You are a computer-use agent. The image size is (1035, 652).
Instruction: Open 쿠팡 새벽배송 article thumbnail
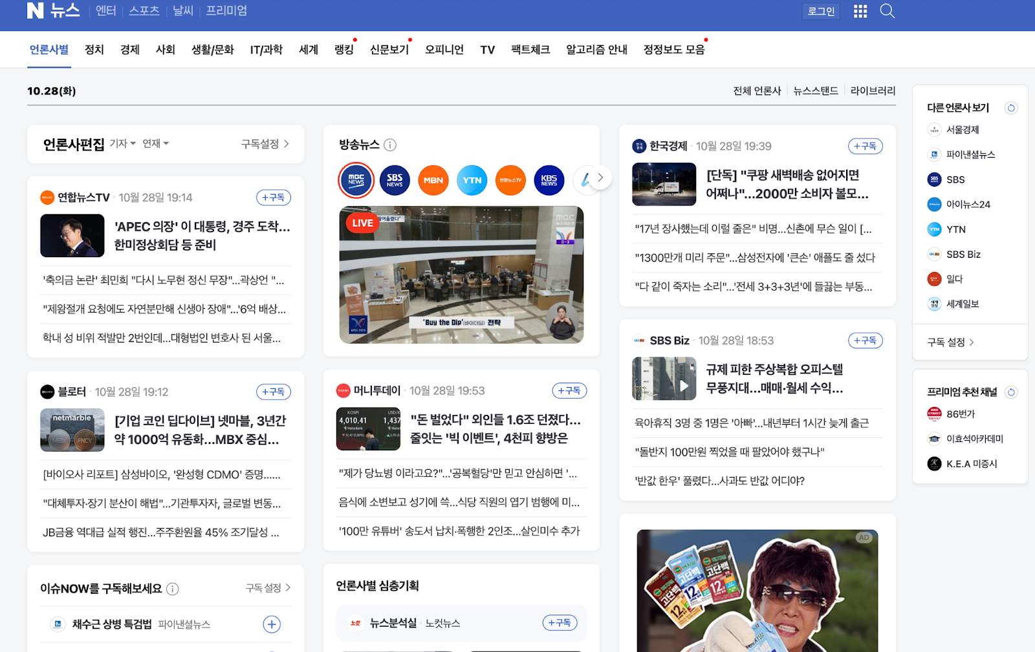[664, 184]
